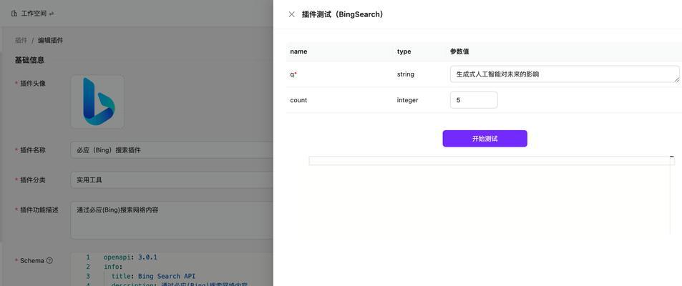The height and width of the screenshot is (286, 682).
Task: Click the empty test result output box
Action: tap(492, 161)
